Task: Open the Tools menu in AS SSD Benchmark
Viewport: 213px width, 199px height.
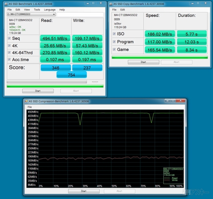Action: tap(37, 10)
